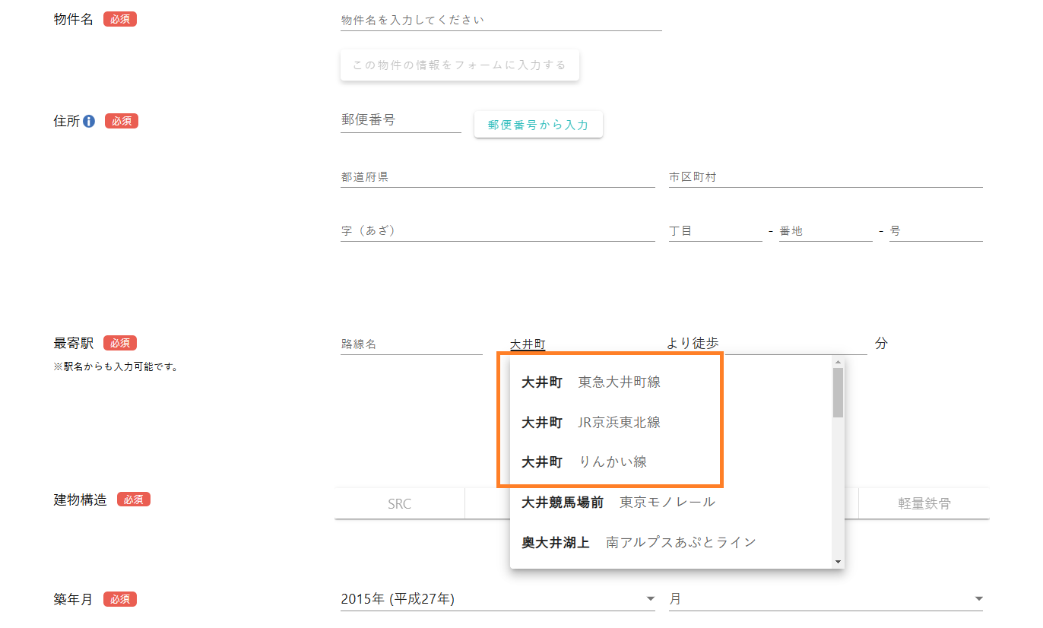The height and width of the screenshot is (628, 1043).
Task: Click the dropdown list scroll-up arrow
Action: point(838,363)
